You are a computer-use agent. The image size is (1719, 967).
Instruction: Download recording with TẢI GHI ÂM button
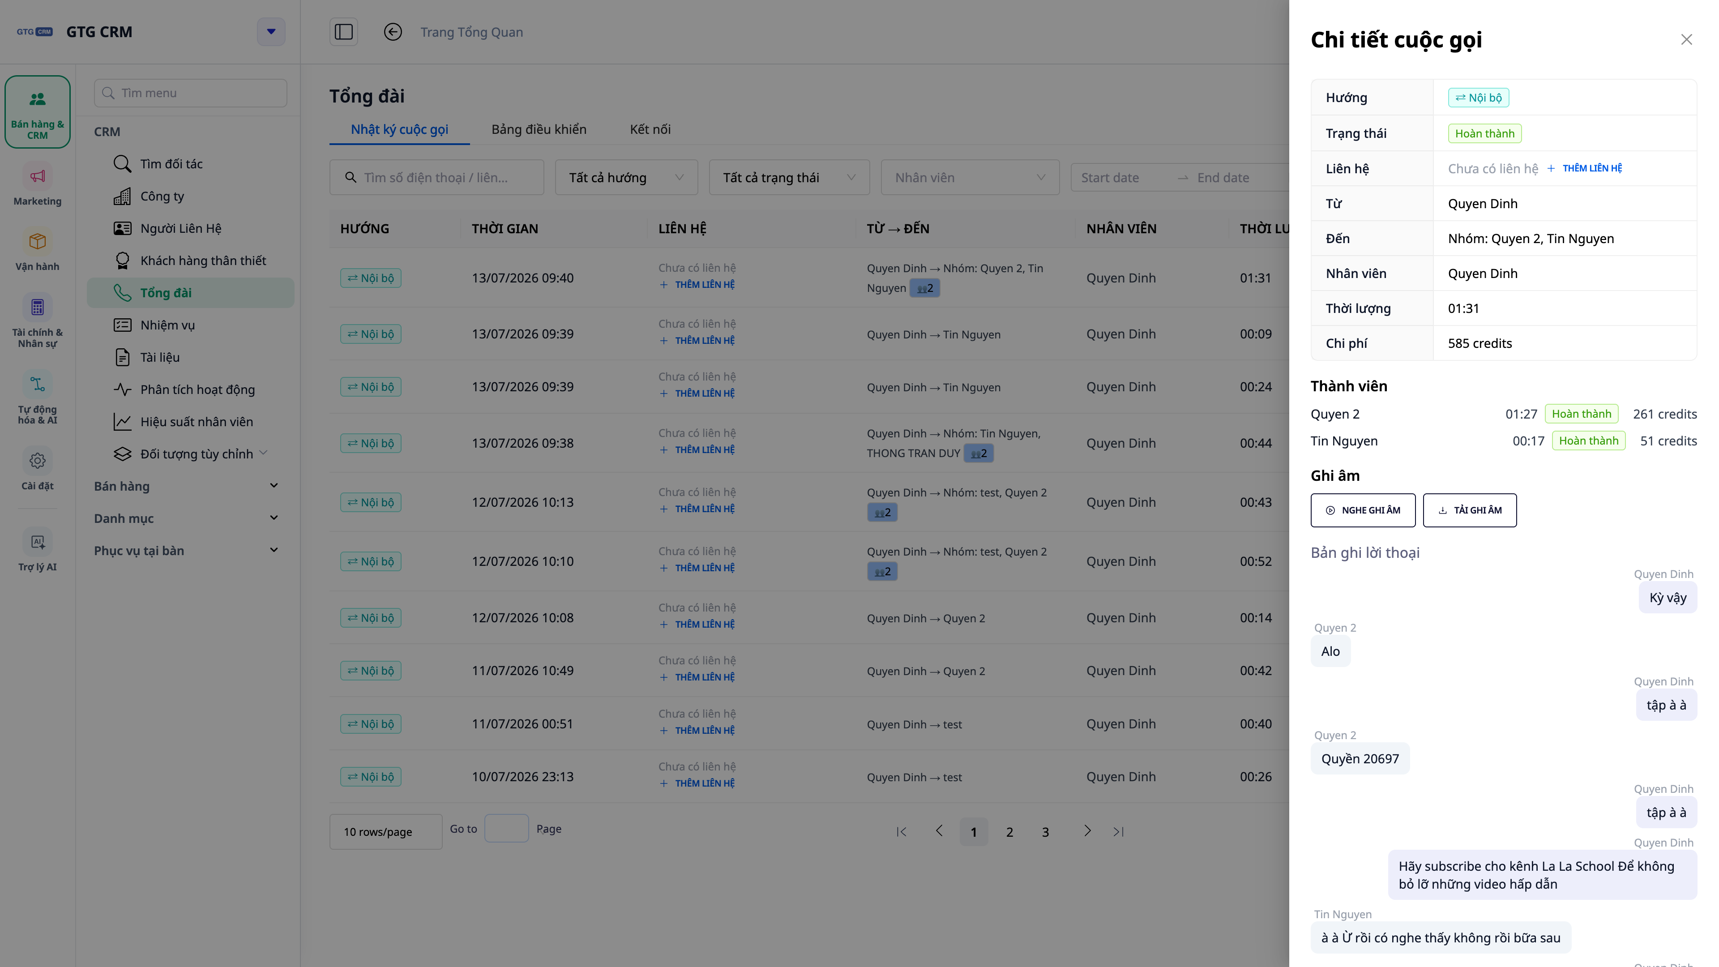pyautogui.click(x=1469, y=510)
